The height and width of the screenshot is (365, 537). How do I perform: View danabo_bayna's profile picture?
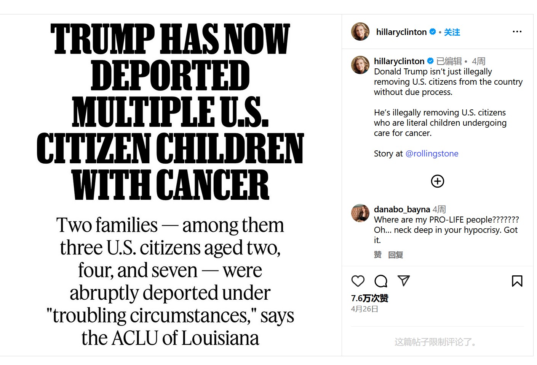click(360, 213)
